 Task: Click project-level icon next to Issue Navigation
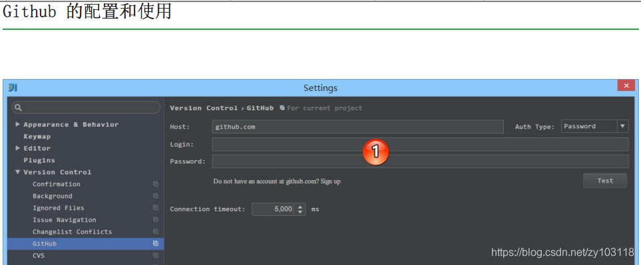pos(156,220)
